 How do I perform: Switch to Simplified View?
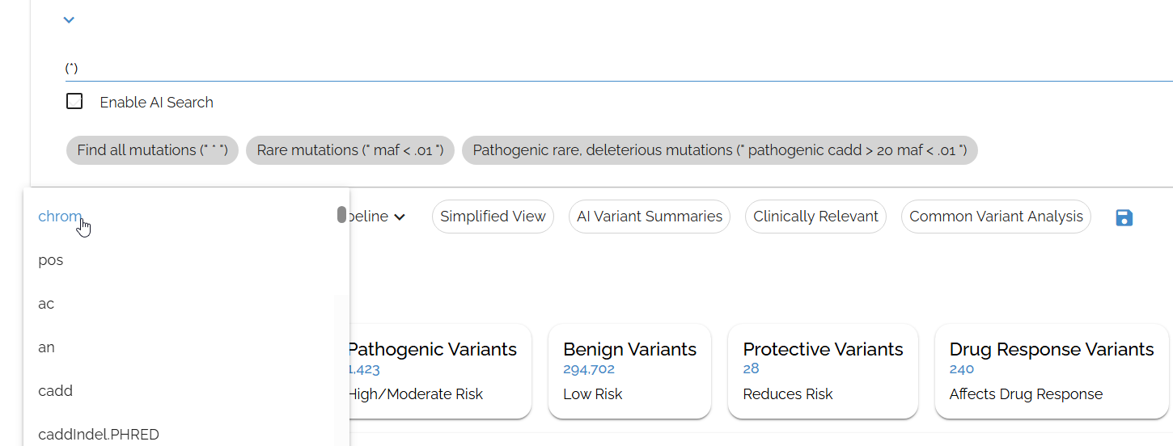point(493,217)
